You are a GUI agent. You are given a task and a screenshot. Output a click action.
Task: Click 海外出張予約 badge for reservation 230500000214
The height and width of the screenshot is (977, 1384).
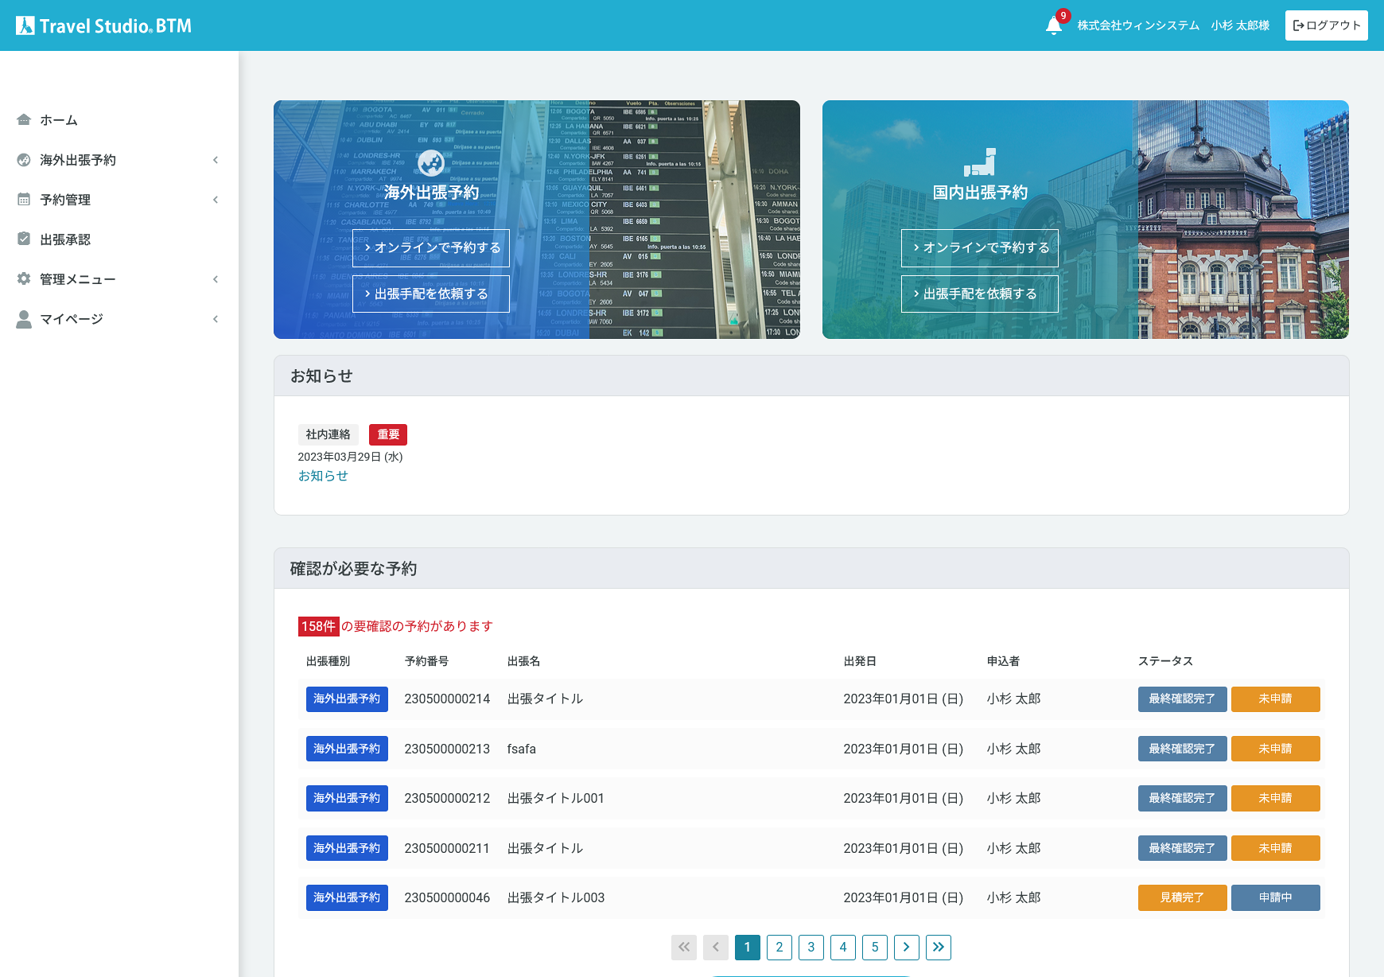pyautogui.click(x=347, y=699)
